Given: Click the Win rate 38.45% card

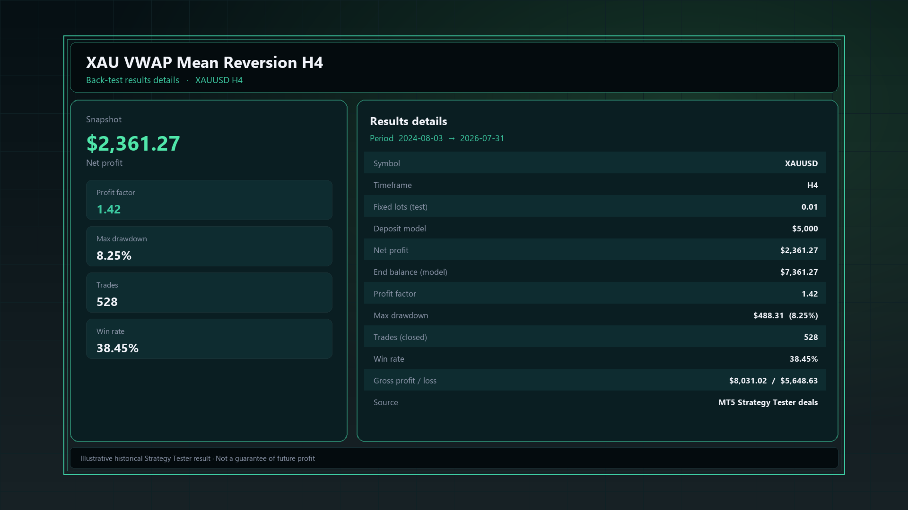Looking at the screenshot, I should click(209, 339).
